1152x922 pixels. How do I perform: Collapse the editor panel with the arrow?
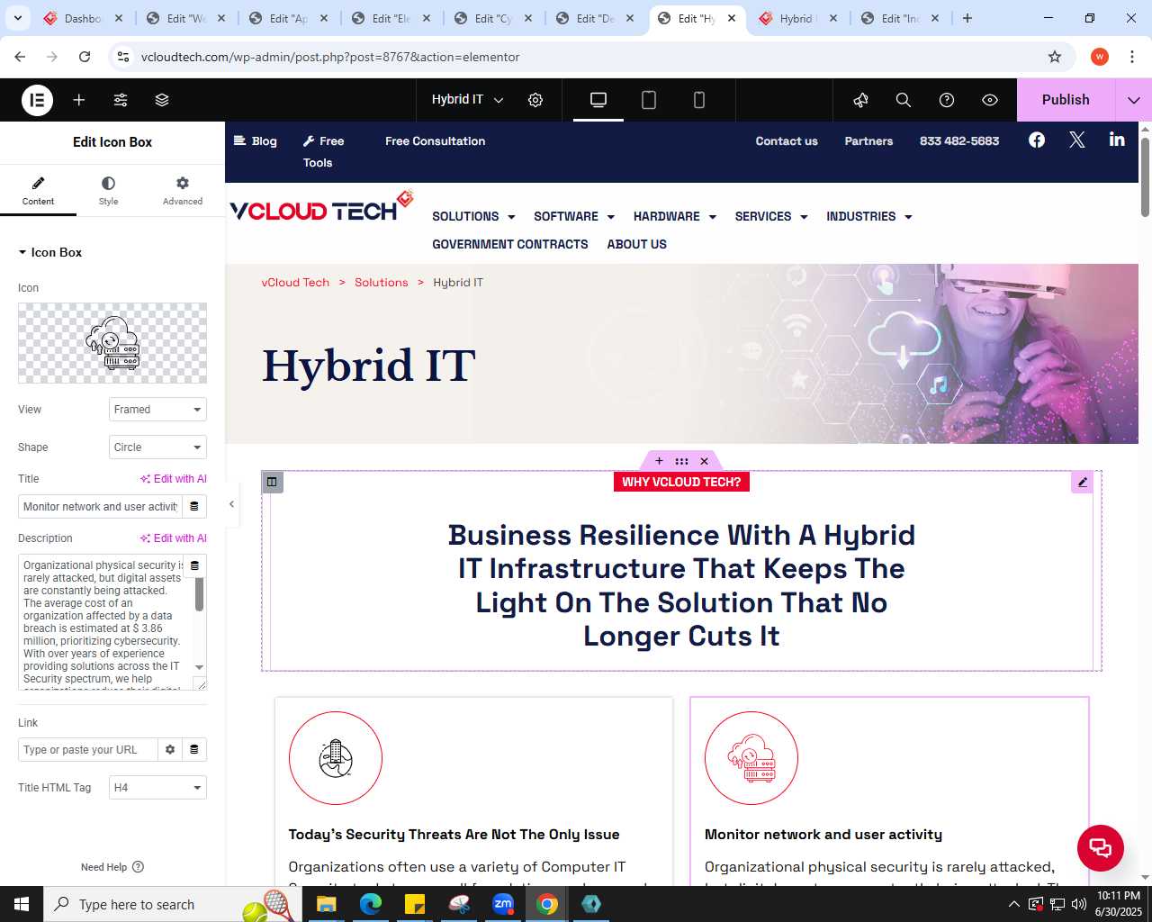tap(231, 504)
